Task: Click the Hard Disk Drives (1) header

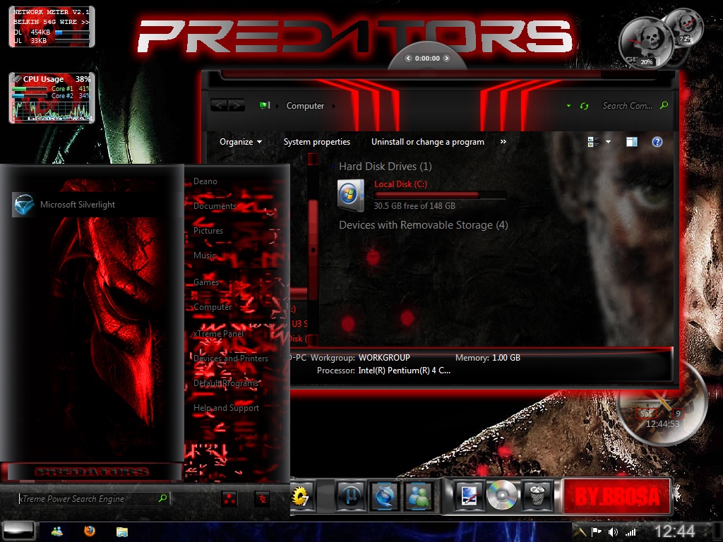Action: 385,167
